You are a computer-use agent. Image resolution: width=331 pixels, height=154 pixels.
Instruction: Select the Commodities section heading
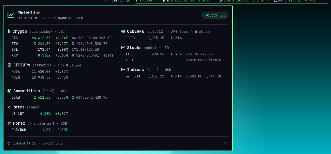(27, 91)
